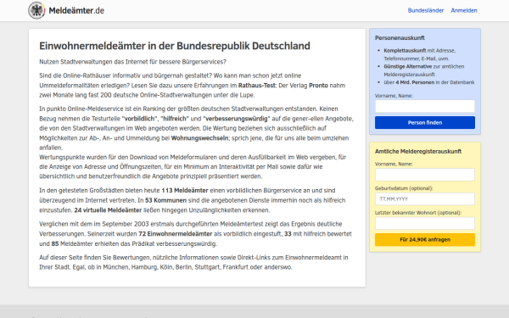Click the bold text 72 Einwohnermeldeämter
The image size is (509, 318).
tap(176, 234)
